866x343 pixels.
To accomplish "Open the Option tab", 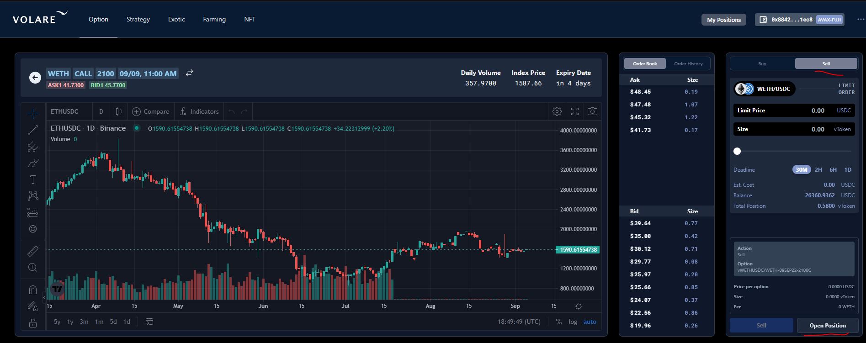I will (x=98, y=19).
